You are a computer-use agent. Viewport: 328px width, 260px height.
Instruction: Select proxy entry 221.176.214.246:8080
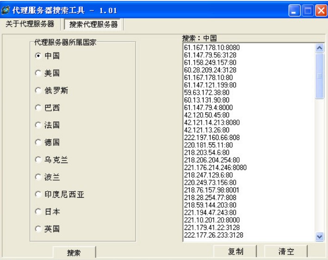pyautogui.click(x=215, y=168)
